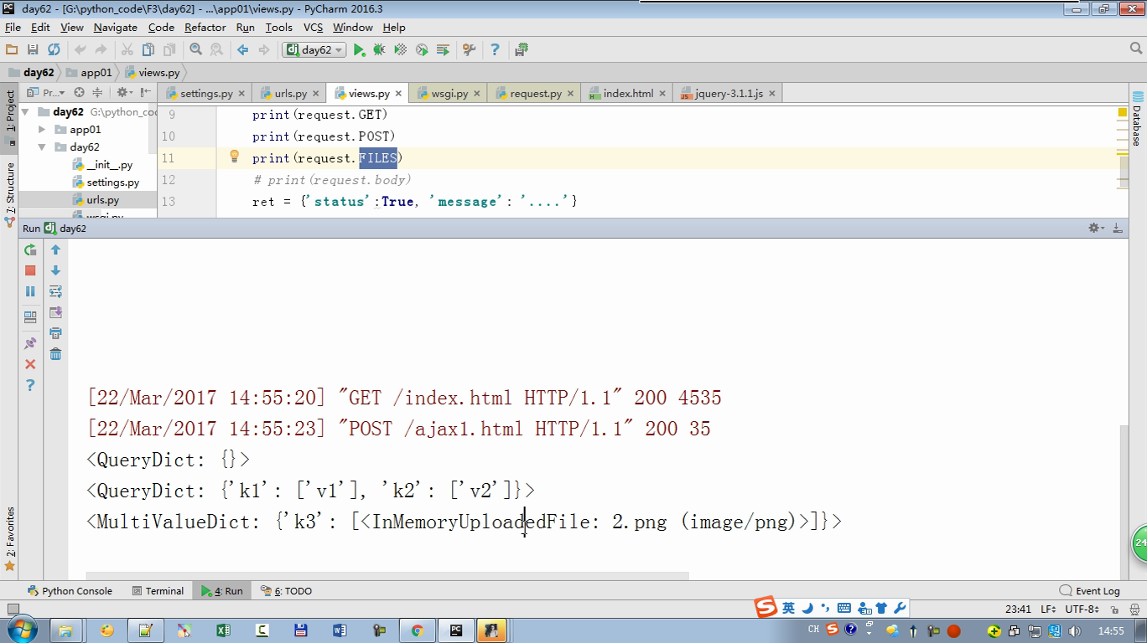1147x643 pixels.
Task: Select urls.py in the project tree
Action: pos(102,199)
